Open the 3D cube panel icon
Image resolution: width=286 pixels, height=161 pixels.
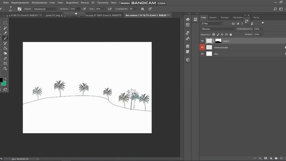188,59
